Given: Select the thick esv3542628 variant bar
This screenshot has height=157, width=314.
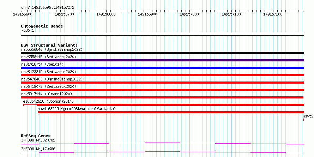Looking at the screenshot, I should [x=170, y=105].
